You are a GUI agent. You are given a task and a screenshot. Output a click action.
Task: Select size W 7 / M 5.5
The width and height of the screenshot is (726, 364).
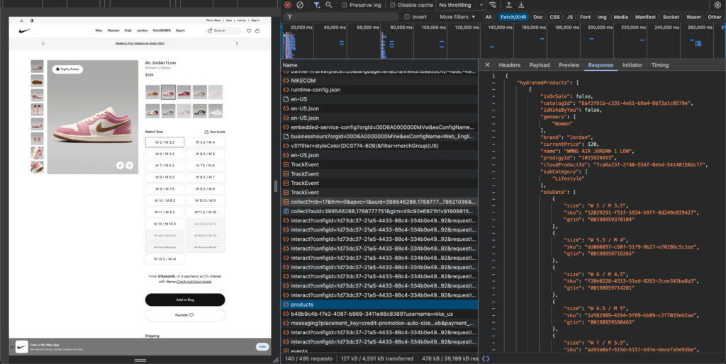[164, 166]
